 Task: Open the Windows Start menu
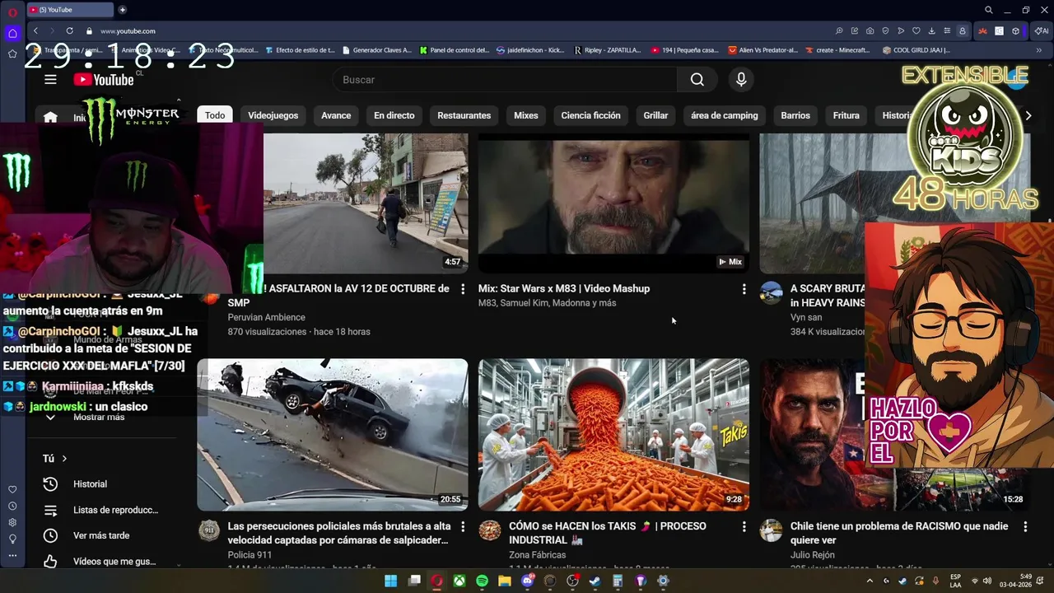(391, 581)
